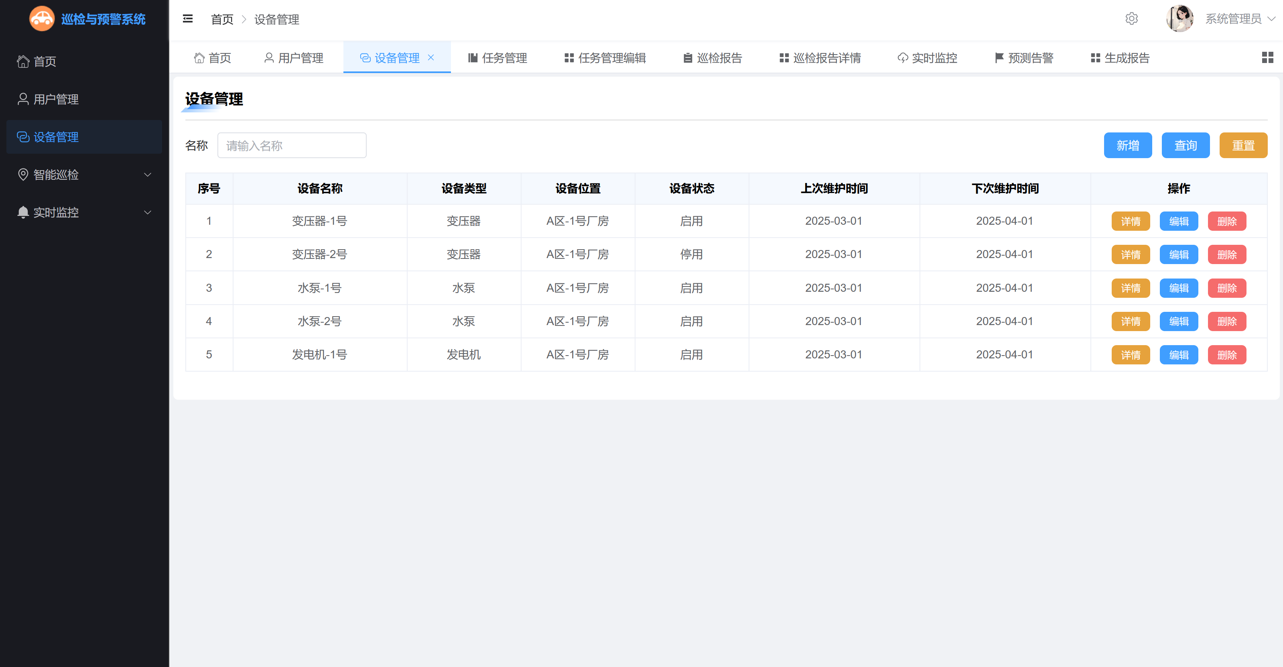This screenshot has width=1283, height=667.
Task: Expand the 智能巡检 sidebar submenu
Action: [x=147, y=175]
